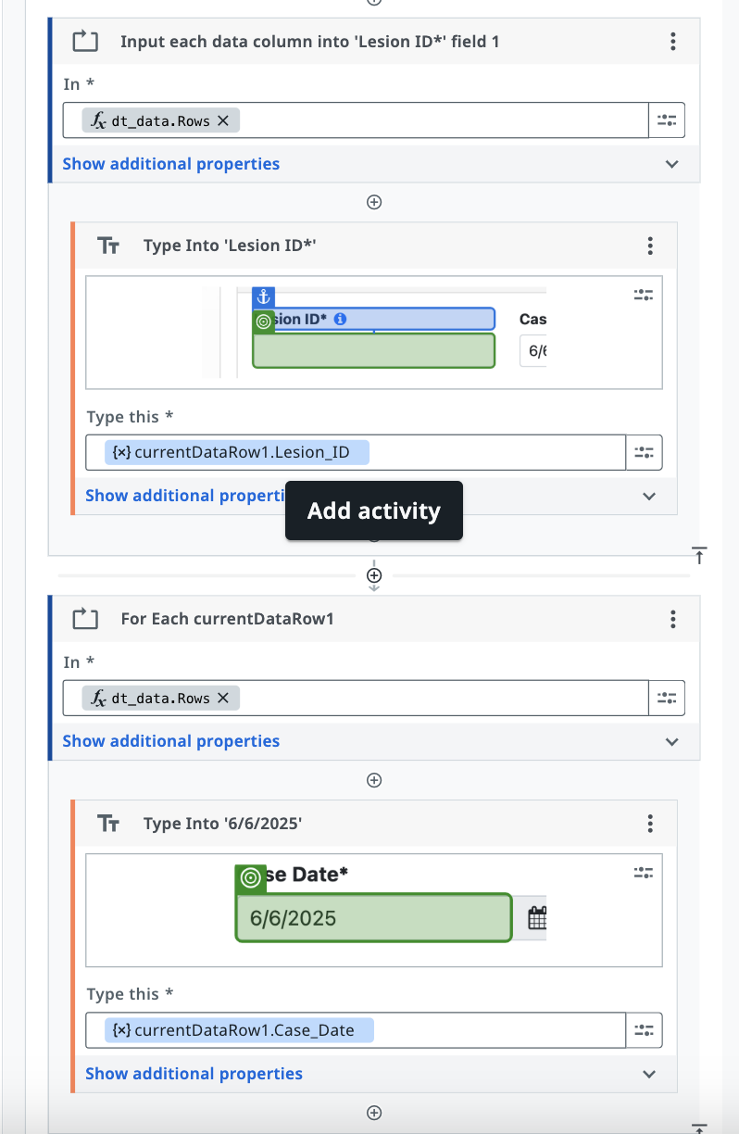Viewport: 739px width, 1134px height.
Task: Expand first loop's additional properties chevron
Action: coord(672,164)
